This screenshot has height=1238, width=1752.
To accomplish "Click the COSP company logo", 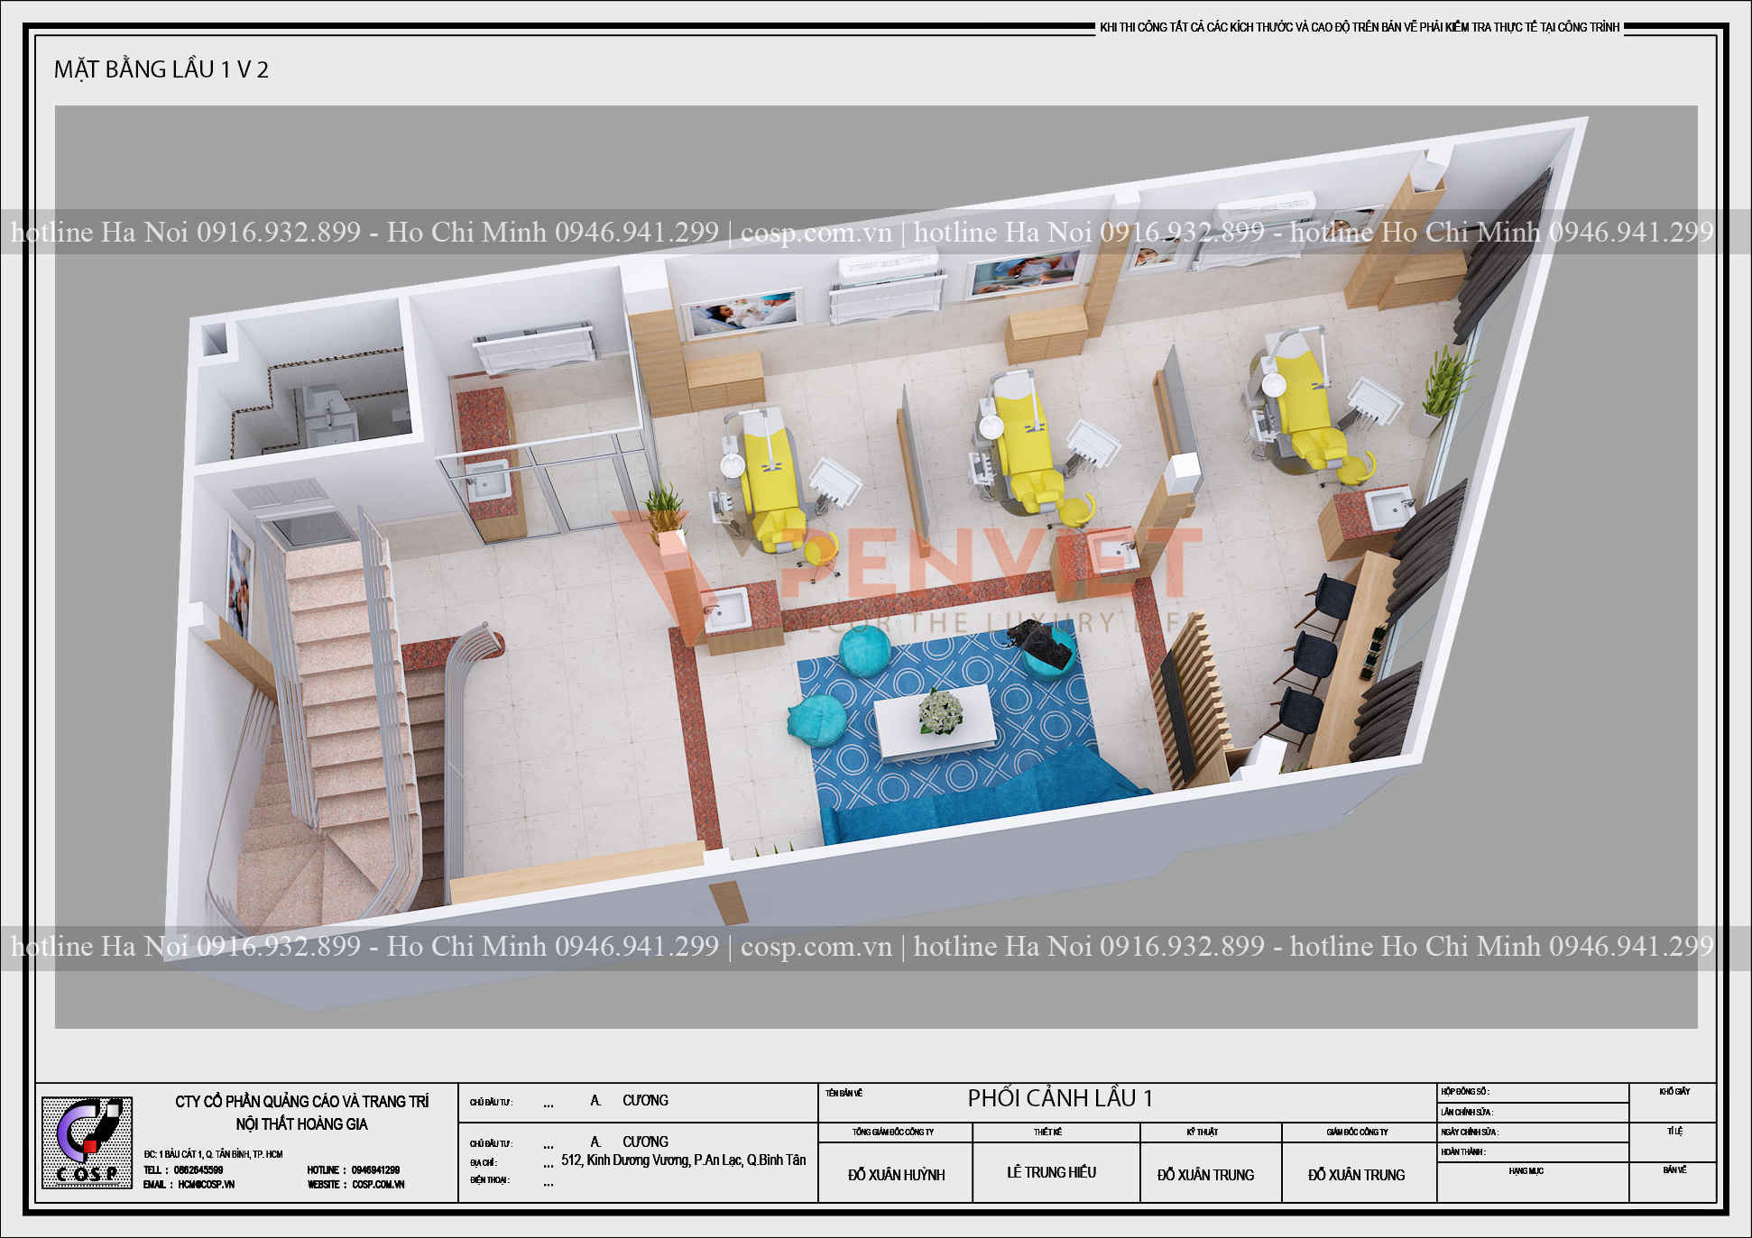I will 87,1142.
